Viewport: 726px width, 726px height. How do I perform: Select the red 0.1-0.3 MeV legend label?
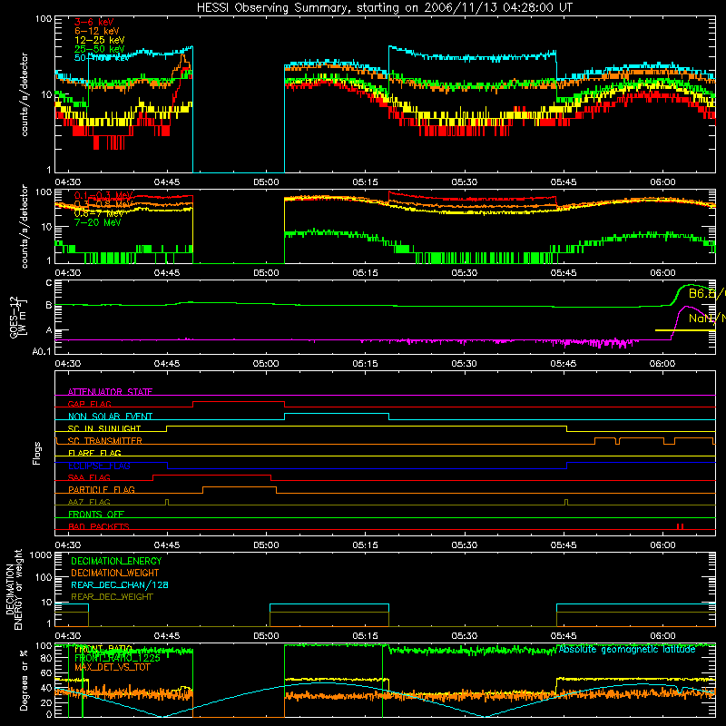coord(103,195)
